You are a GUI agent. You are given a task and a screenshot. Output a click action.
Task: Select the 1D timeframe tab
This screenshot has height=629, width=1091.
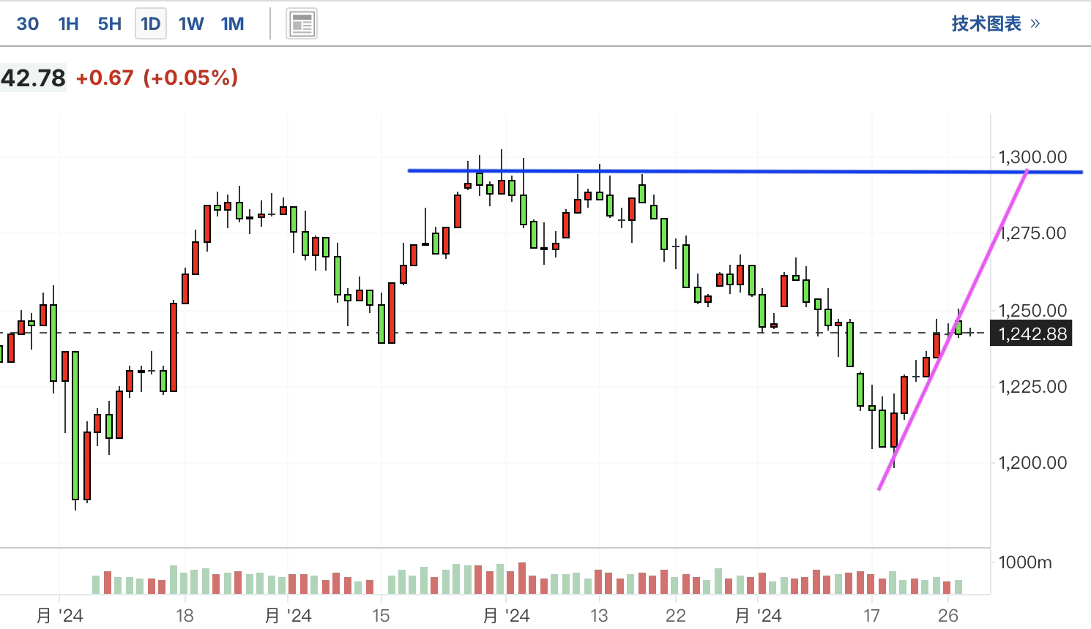pos(151,24)
